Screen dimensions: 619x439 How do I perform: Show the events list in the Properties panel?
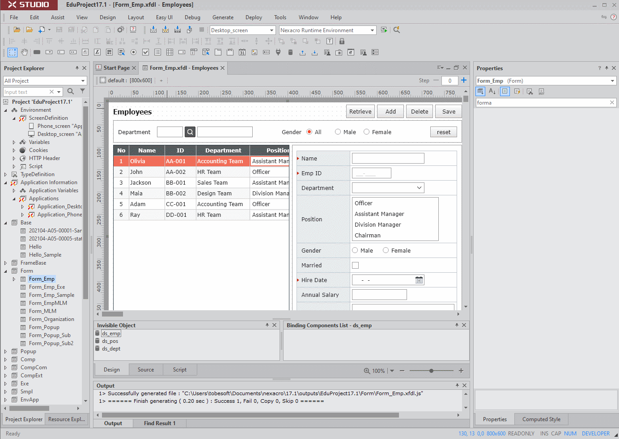click(x=517, y=91)
